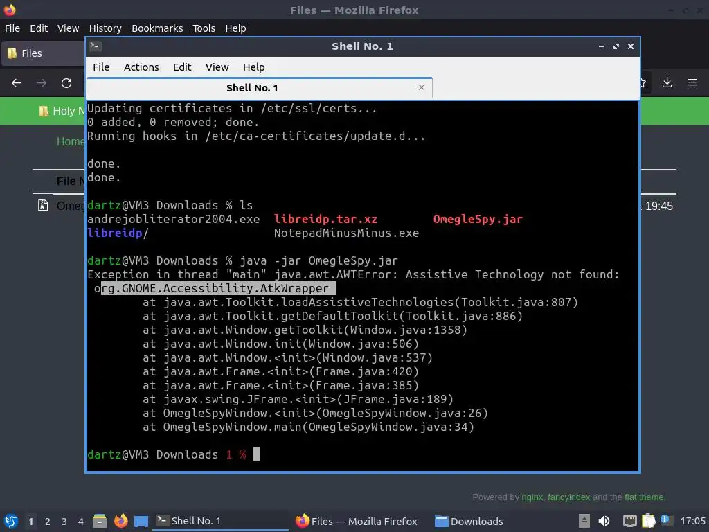Click the OmegleSpyWindow.main stack trace line
The image size is (709, 532).
(x=308, y=427)
